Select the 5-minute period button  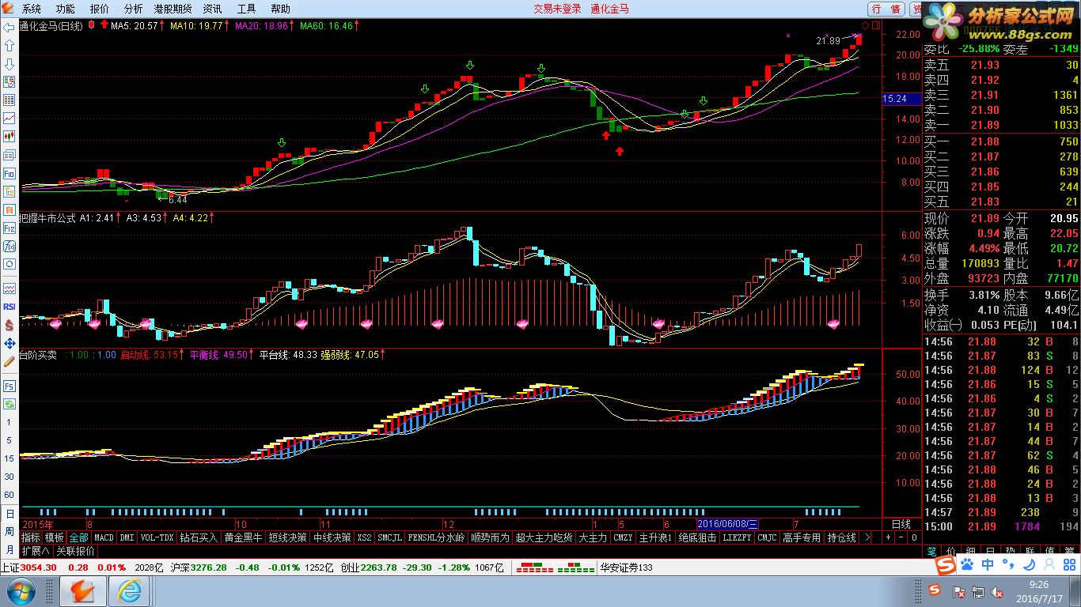9,439
